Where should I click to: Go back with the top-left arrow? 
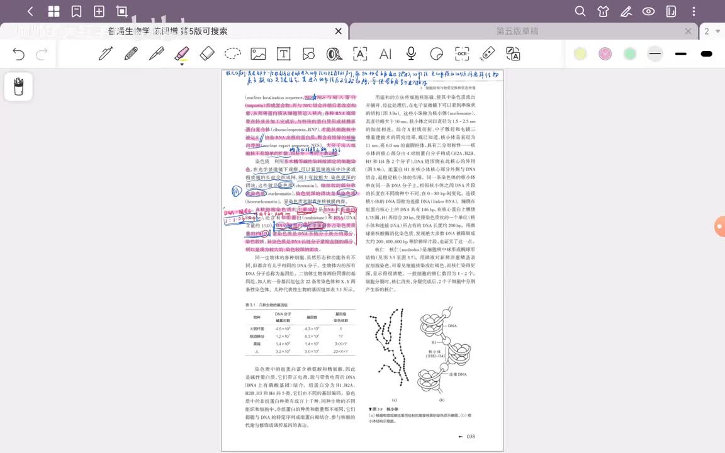pyautogui.click(x=30, y=11)
